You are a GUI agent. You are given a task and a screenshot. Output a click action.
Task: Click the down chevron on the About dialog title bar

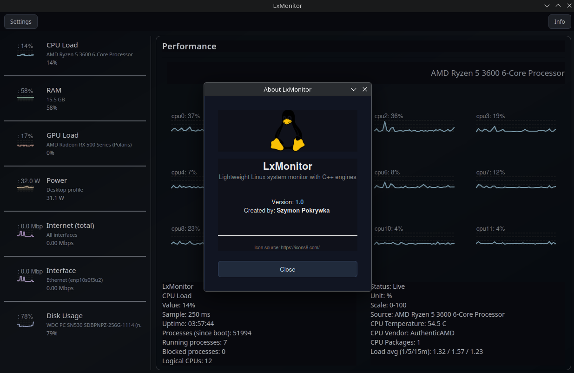(x=354, y=89)
